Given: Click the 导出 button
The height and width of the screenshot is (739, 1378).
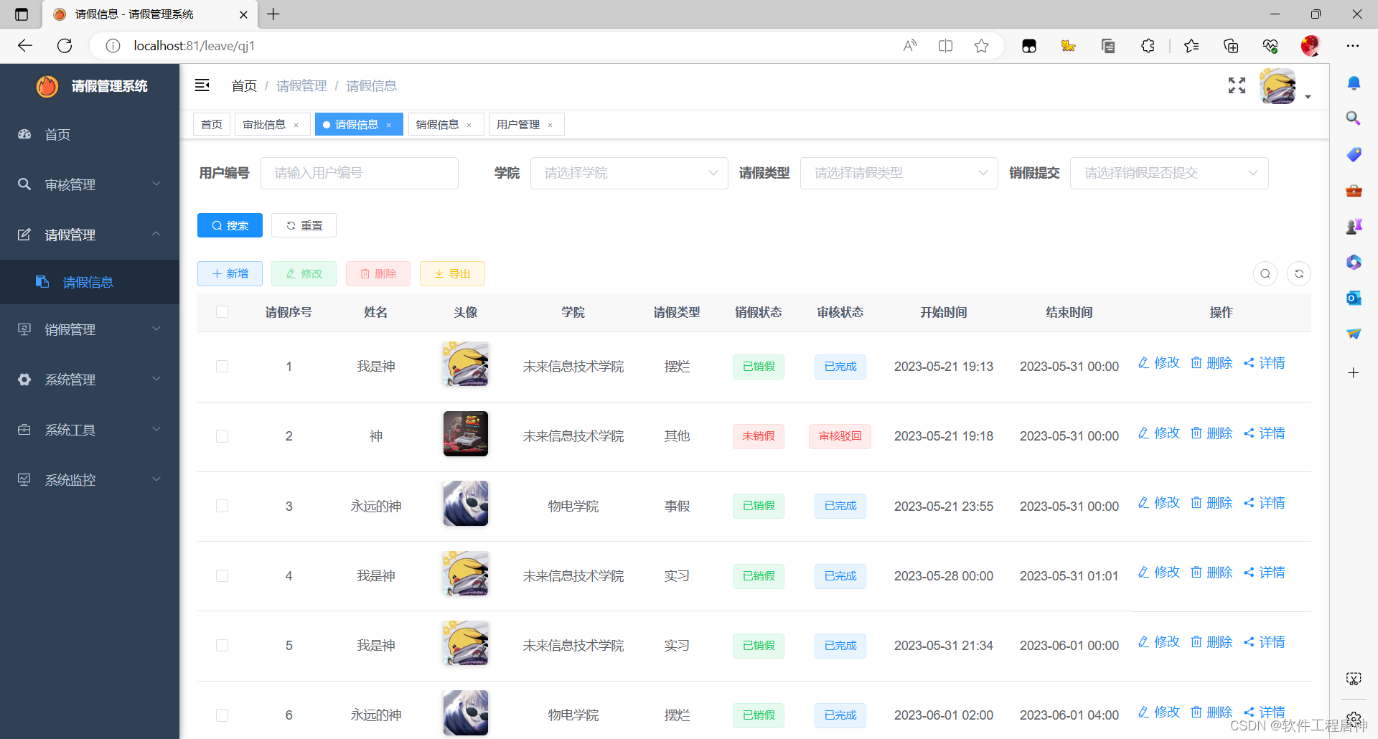Looking at the screenshot, I should click(x=452, y=273).
